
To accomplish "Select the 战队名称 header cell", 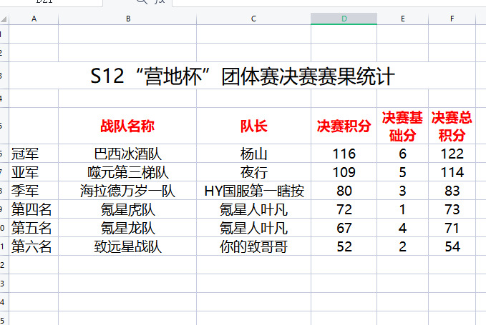I will tap(127, 126).
